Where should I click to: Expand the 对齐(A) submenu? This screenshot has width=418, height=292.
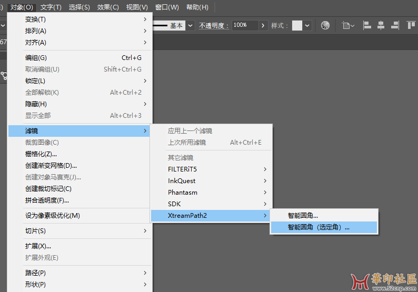point(79,43)
